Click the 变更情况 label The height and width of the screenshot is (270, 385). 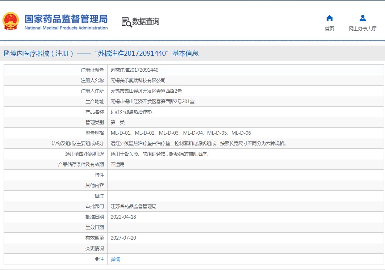95,248
